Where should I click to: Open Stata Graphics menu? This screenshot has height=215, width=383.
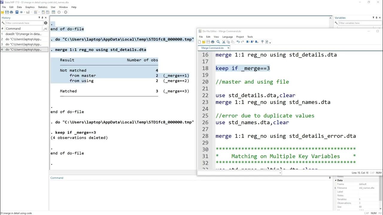(x=30, y=7)
